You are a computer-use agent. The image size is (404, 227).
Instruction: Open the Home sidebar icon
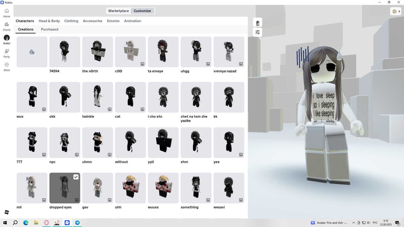pyautogui.click(x=7, y=12)
